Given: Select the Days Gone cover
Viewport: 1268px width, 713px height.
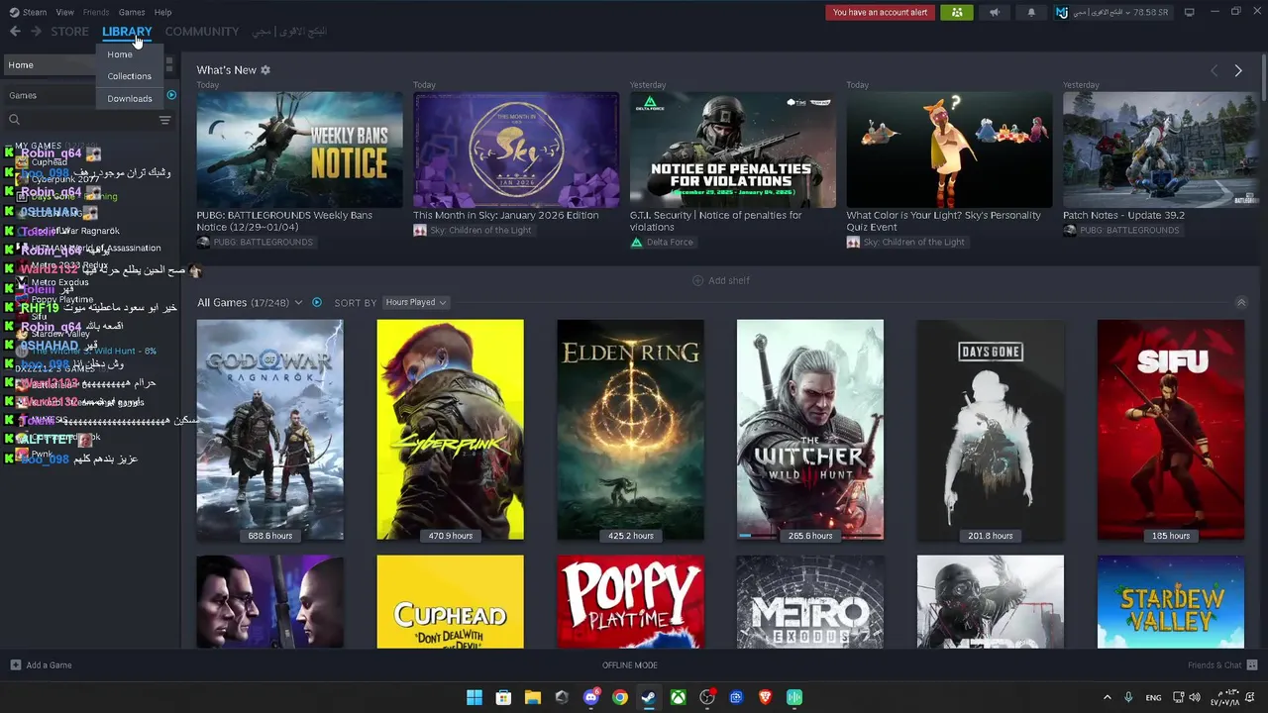Looking at the screenshot, I should [991, 430].
